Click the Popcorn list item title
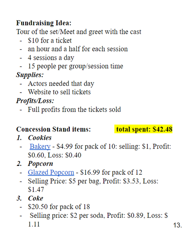This screenshot has width=184, height=232. tap(41, 164)
